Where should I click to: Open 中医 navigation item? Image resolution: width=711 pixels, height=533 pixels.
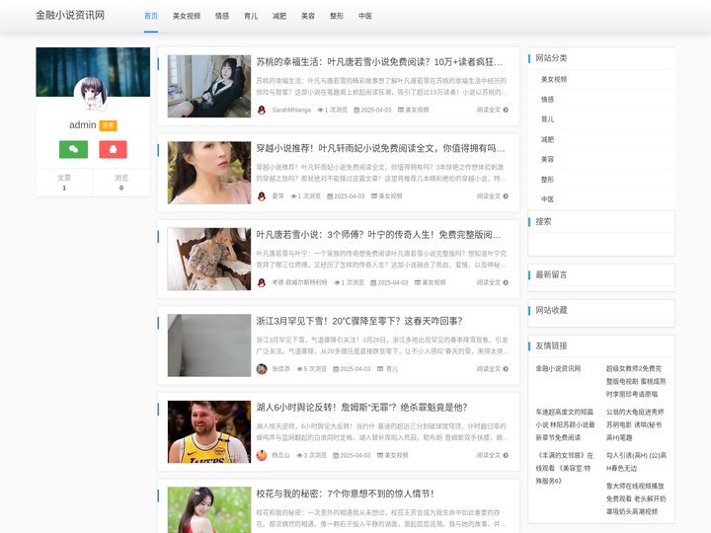point(365,16)
